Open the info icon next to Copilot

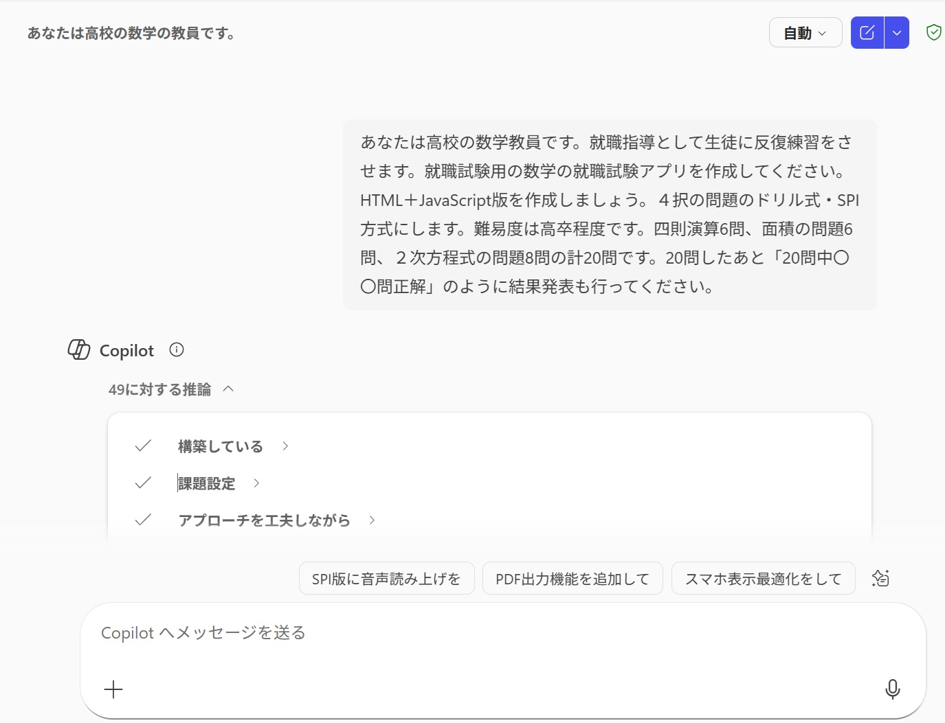(177, 350)
